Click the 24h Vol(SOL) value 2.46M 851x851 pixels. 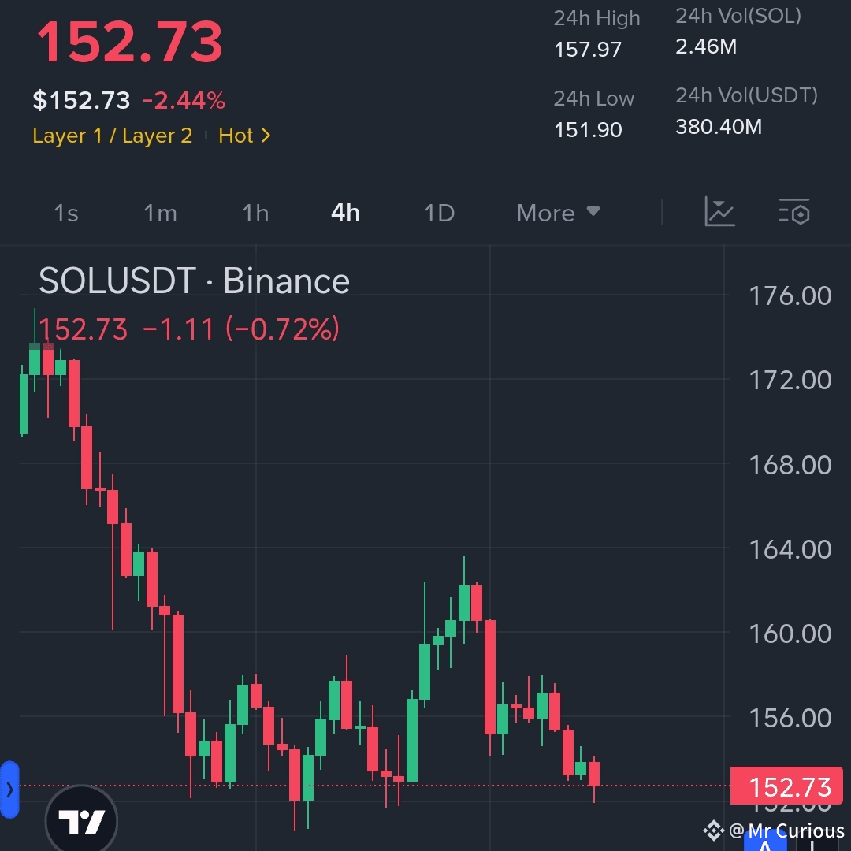(x=706, y=46)
